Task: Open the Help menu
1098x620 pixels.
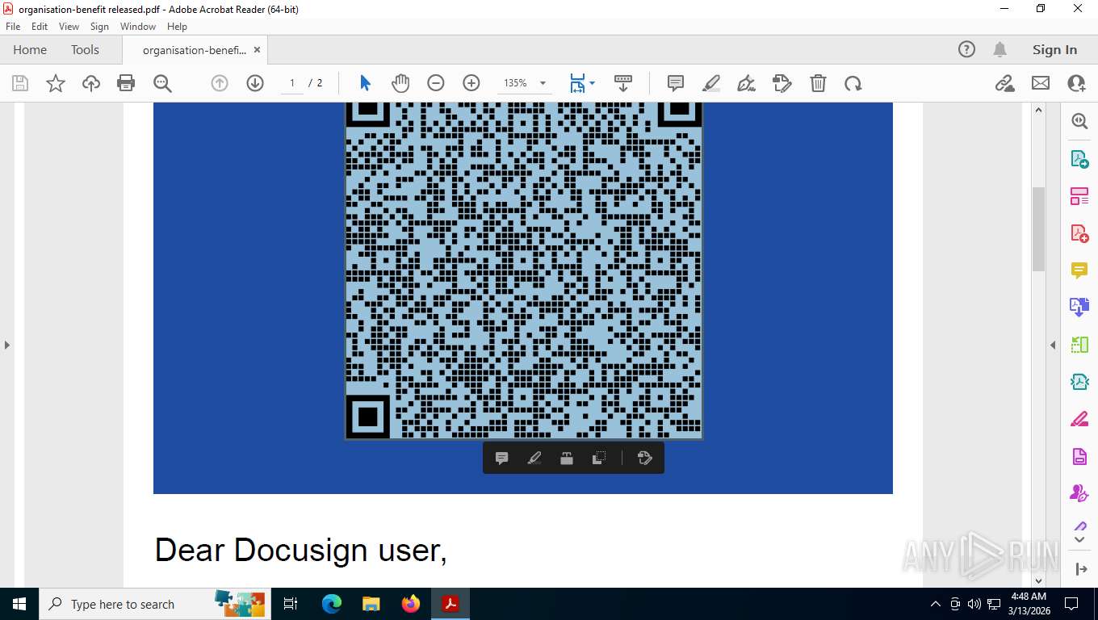Action: [177, 27]
